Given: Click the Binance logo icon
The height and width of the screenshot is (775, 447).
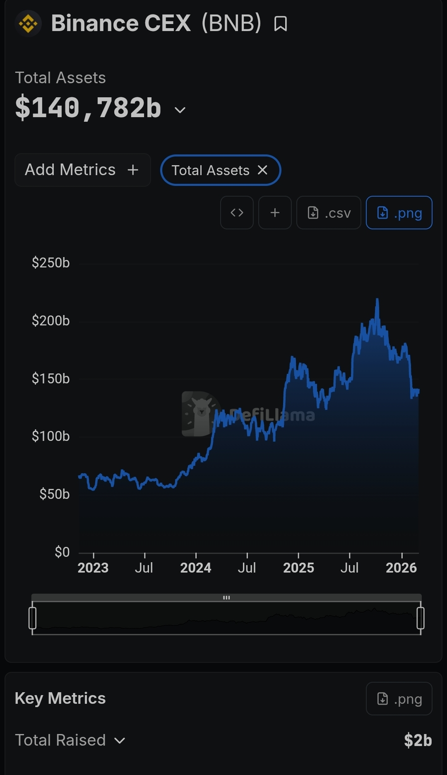Looking at the screenshot, I should (x=28, y=24).
